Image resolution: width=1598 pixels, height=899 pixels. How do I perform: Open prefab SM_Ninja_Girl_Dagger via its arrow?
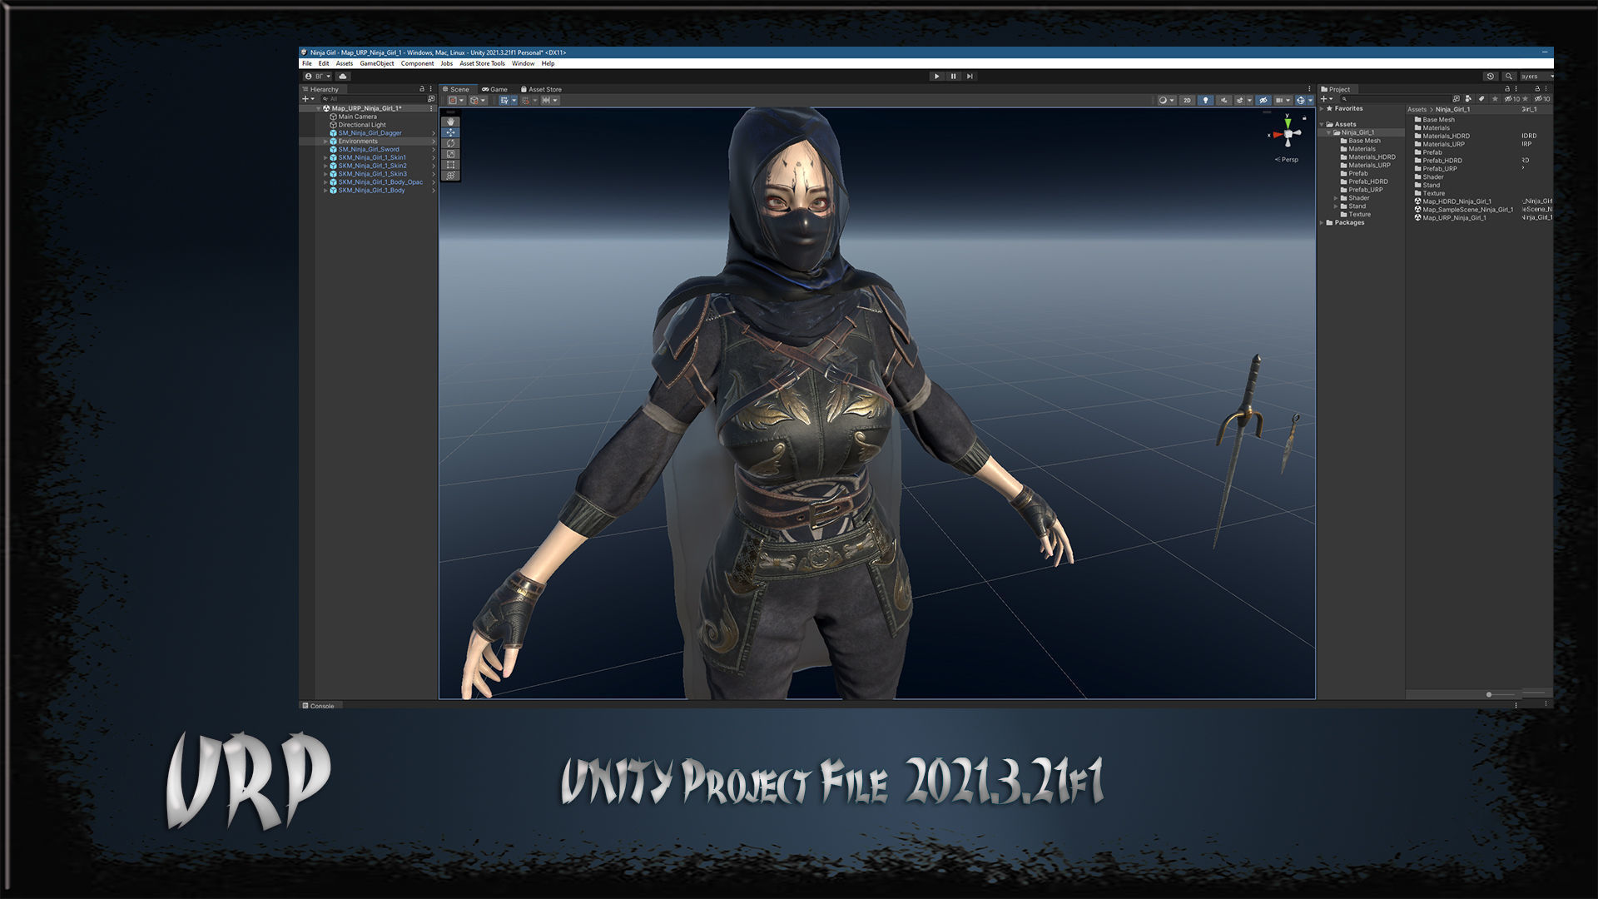[x=434, y=133]
